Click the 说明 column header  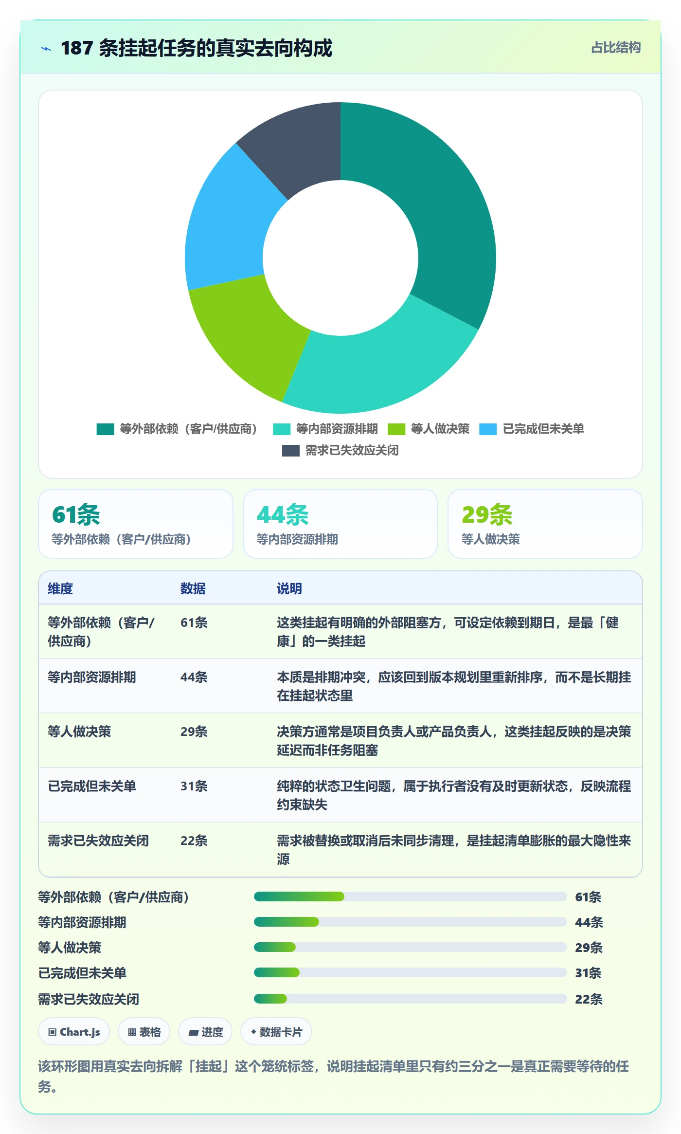pos(289,589)
